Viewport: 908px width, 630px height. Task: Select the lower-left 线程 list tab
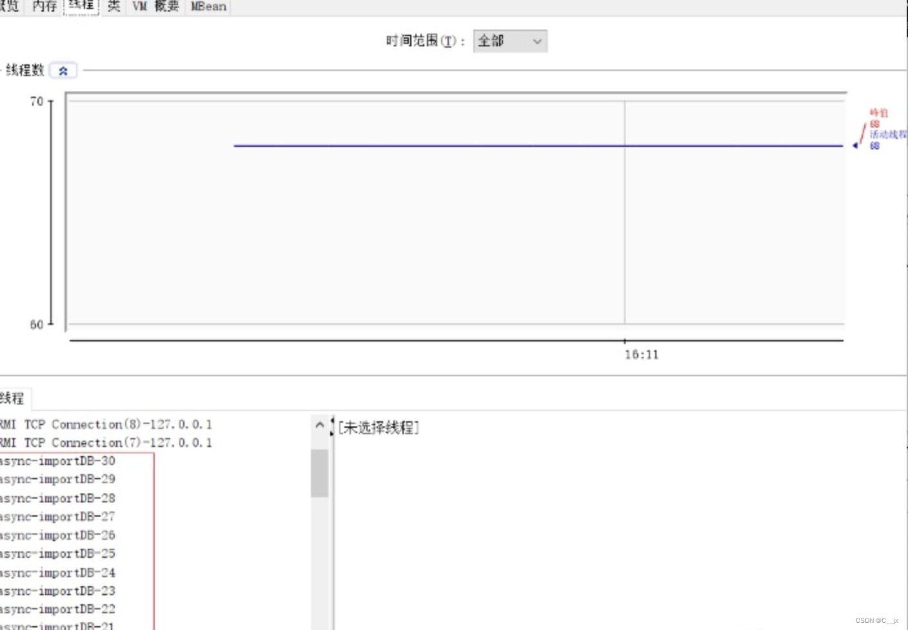(12, 398)
